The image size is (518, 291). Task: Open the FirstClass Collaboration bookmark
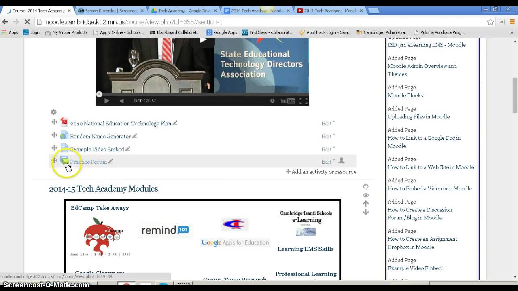pos(267,32)
